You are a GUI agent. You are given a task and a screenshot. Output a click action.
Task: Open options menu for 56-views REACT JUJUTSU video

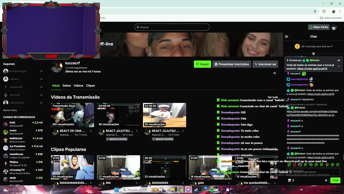point(137,131)
